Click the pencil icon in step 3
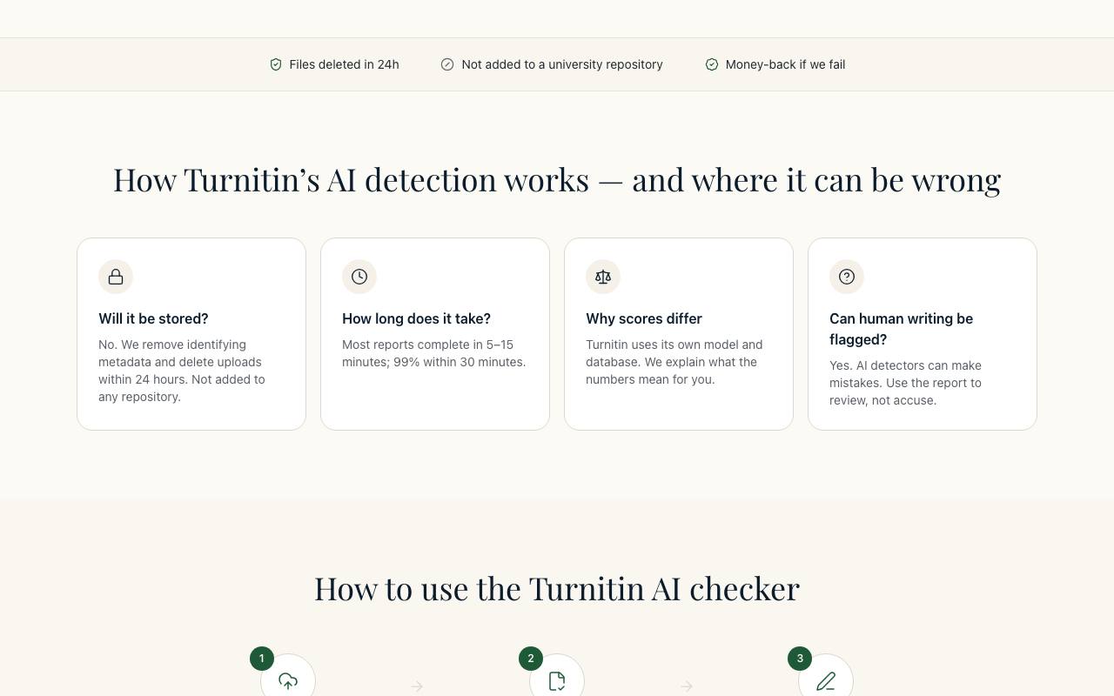 click(x=826, y=681)
